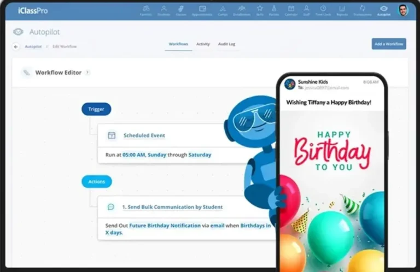Viewport: 420px width, 272px height.
Task: Open the Calendar from top navigation
Action: pyautogui.click(x=291, y=11)
